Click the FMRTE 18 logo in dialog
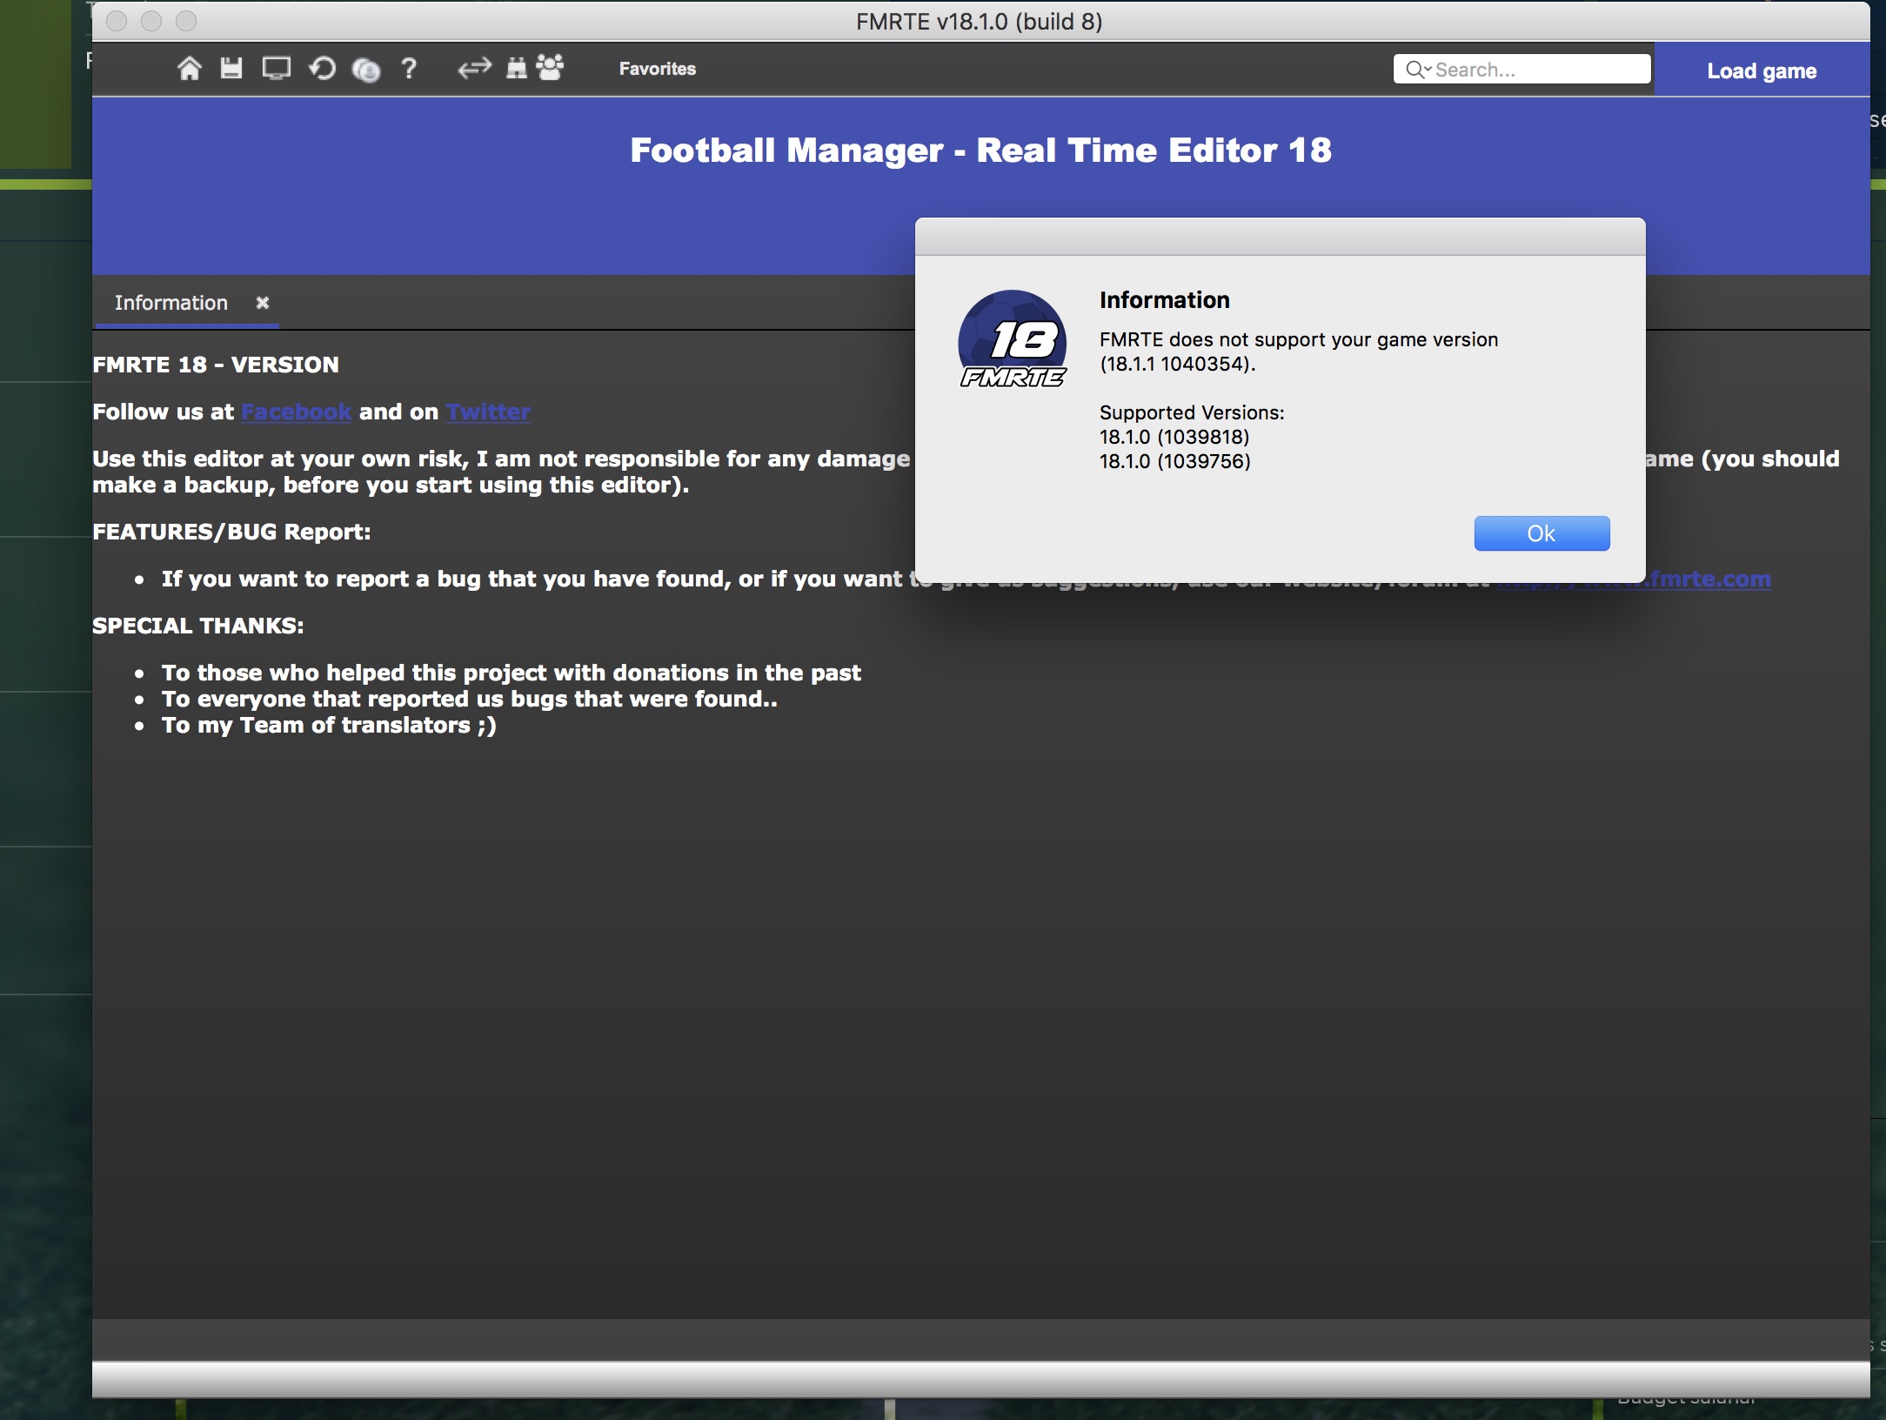1886x1420 pixels. click(x=1012, y=340)
